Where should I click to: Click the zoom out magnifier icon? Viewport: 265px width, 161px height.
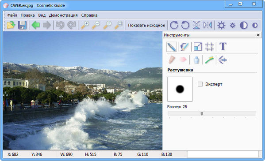pos(96,25)
